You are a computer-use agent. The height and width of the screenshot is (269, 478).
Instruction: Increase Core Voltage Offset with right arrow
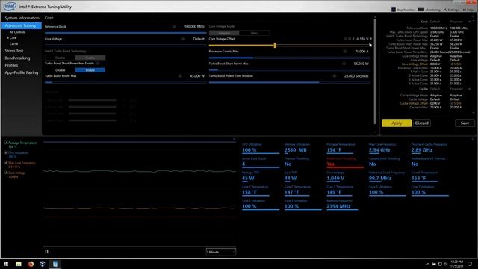click(x=371, y=39)
